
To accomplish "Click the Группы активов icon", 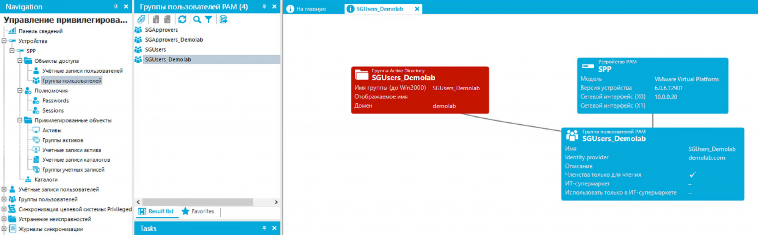I will click(x=36, y=140).
